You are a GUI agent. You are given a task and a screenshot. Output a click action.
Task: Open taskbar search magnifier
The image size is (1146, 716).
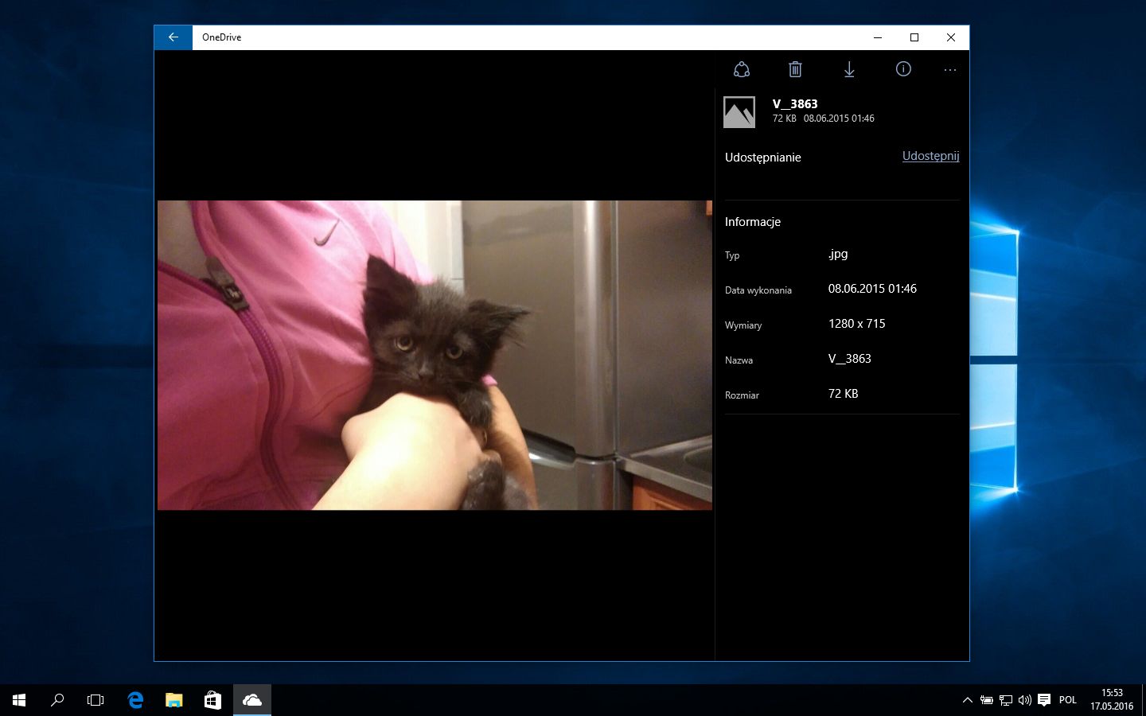click(x=57, y=700)
